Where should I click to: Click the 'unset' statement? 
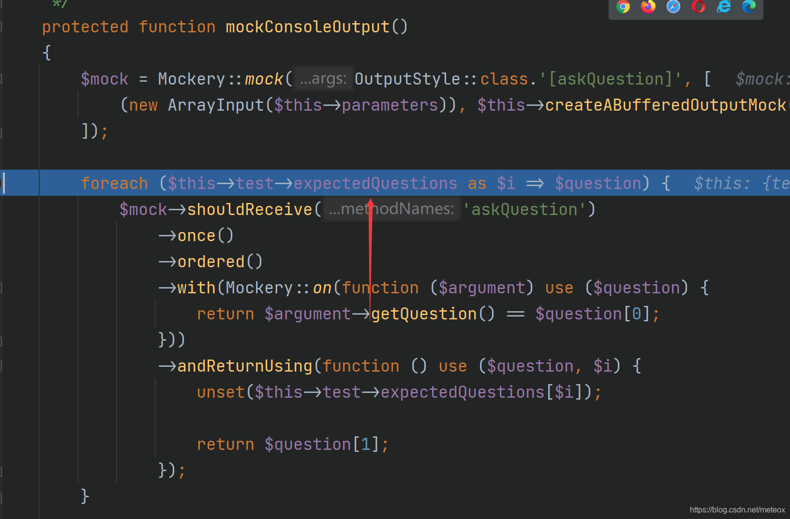pos(221,392)
